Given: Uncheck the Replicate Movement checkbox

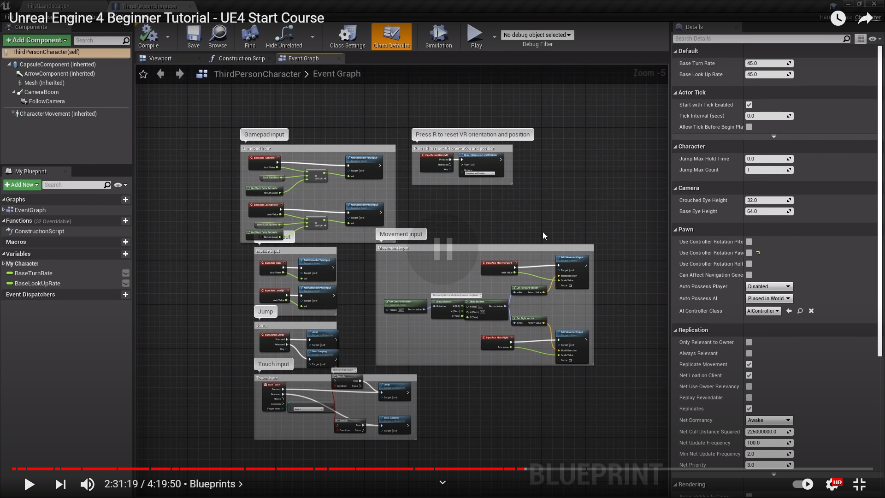Looking at the screenshot, I should 749,364.
